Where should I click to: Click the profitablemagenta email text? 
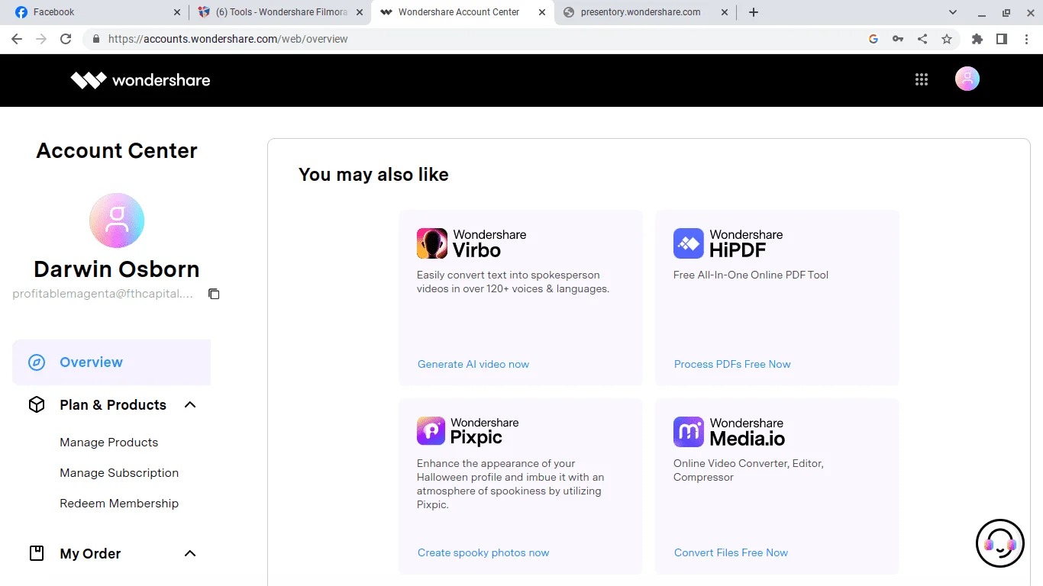coord(103,294)
